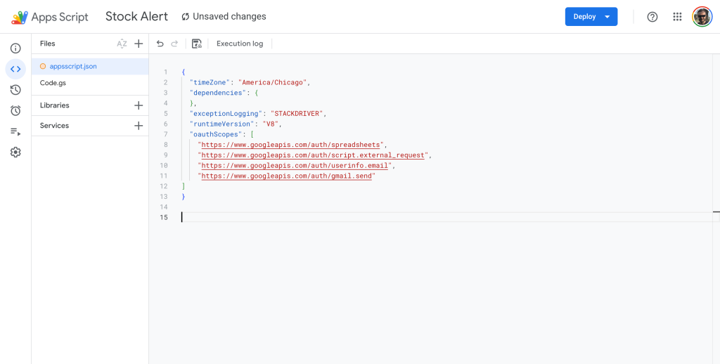
Task: Save project with the disk icon
Action: click(x=197, y=44)
